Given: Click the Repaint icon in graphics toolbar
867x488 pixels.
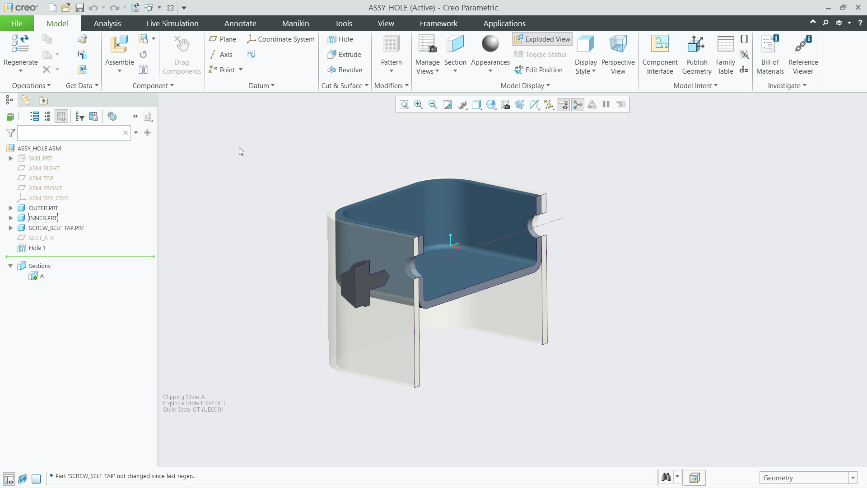Looking at the screenshot, I should [447, 105].
